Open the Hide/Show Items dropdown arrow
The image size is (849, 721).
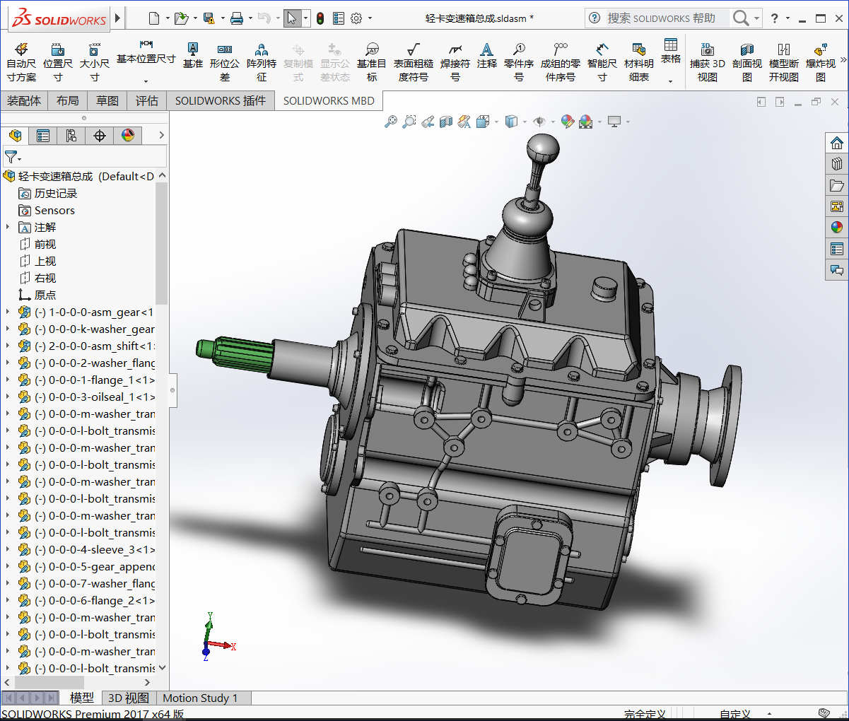pos(553,122)
